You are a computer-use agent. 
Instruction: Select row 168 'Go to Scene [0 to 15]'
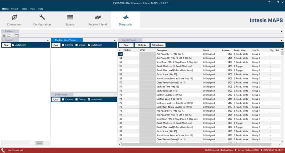[x=199, y=74]
